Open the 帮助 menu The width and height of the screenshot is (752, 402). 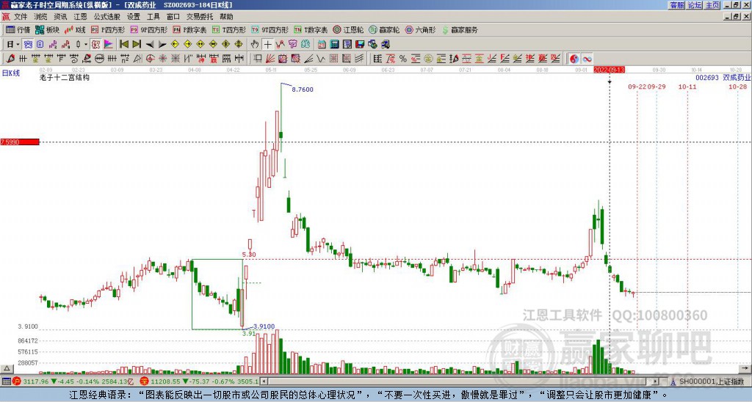[x=226, y=17]
